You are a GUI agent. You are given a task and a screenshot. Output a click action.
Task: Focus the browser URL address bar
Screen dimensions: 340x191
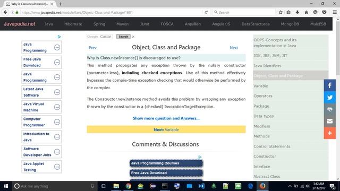[x=110, y=12]
